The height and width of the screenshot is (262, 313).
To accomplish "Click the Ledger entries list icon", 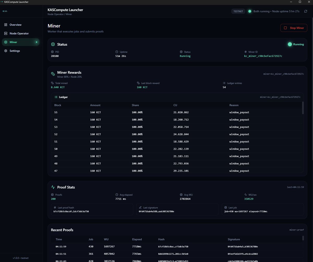I will (x=224, y=83).
